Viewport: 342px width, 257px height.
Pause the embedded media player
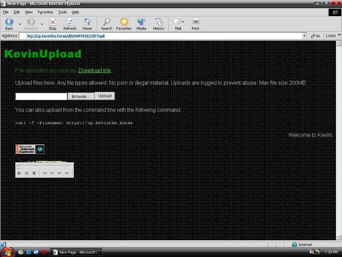click(27, 173)
